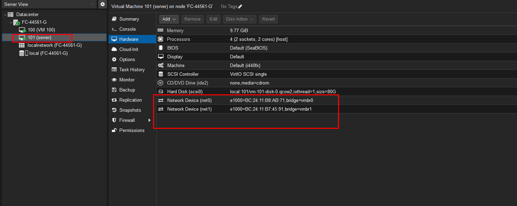
Task: Select the Hardware tab
Action: point(132,39)
